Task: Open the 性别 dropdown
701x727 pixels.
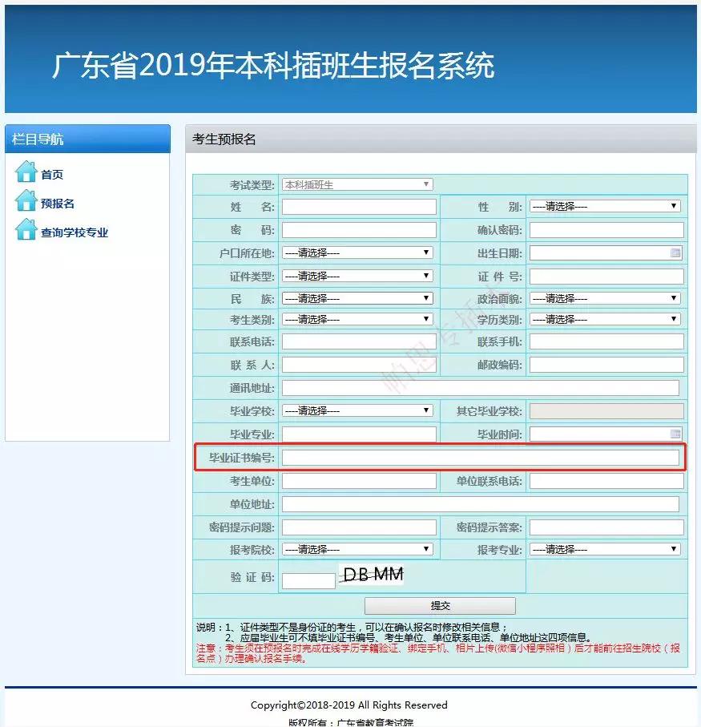Action: (605, 206)
